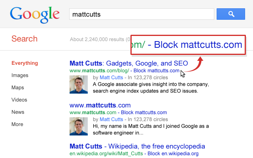This screenshot has height=158, width=253.
Task: Switch to Maps results
Action: click(x=18, y=88)
